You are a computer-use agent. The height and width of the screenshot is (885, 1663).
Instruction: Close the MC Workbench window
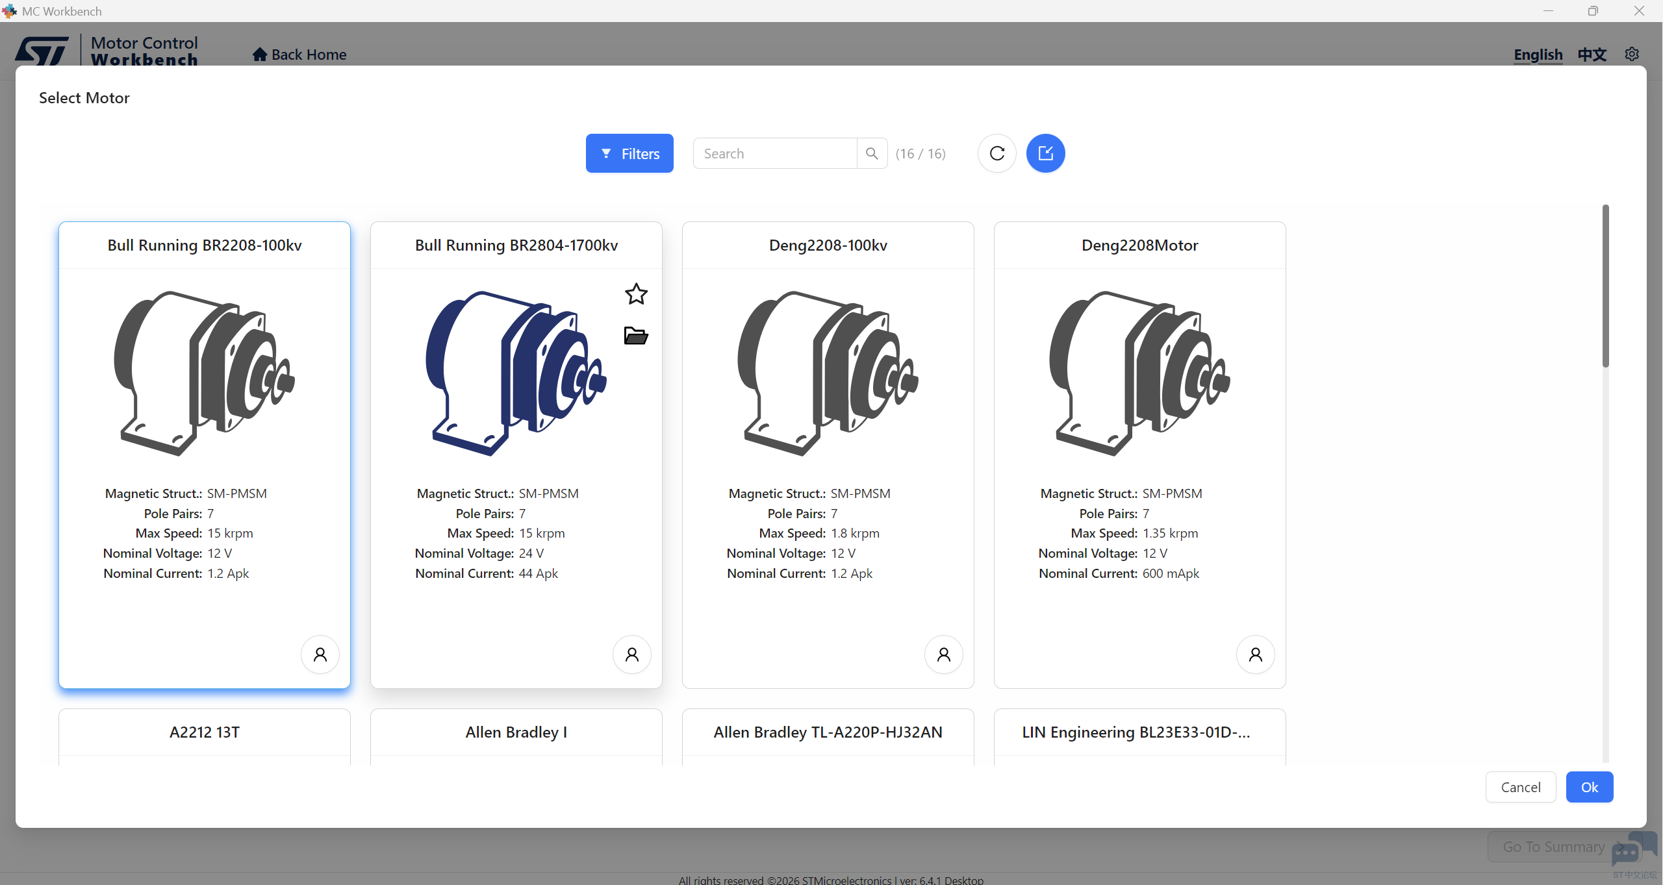(1639, 11)
